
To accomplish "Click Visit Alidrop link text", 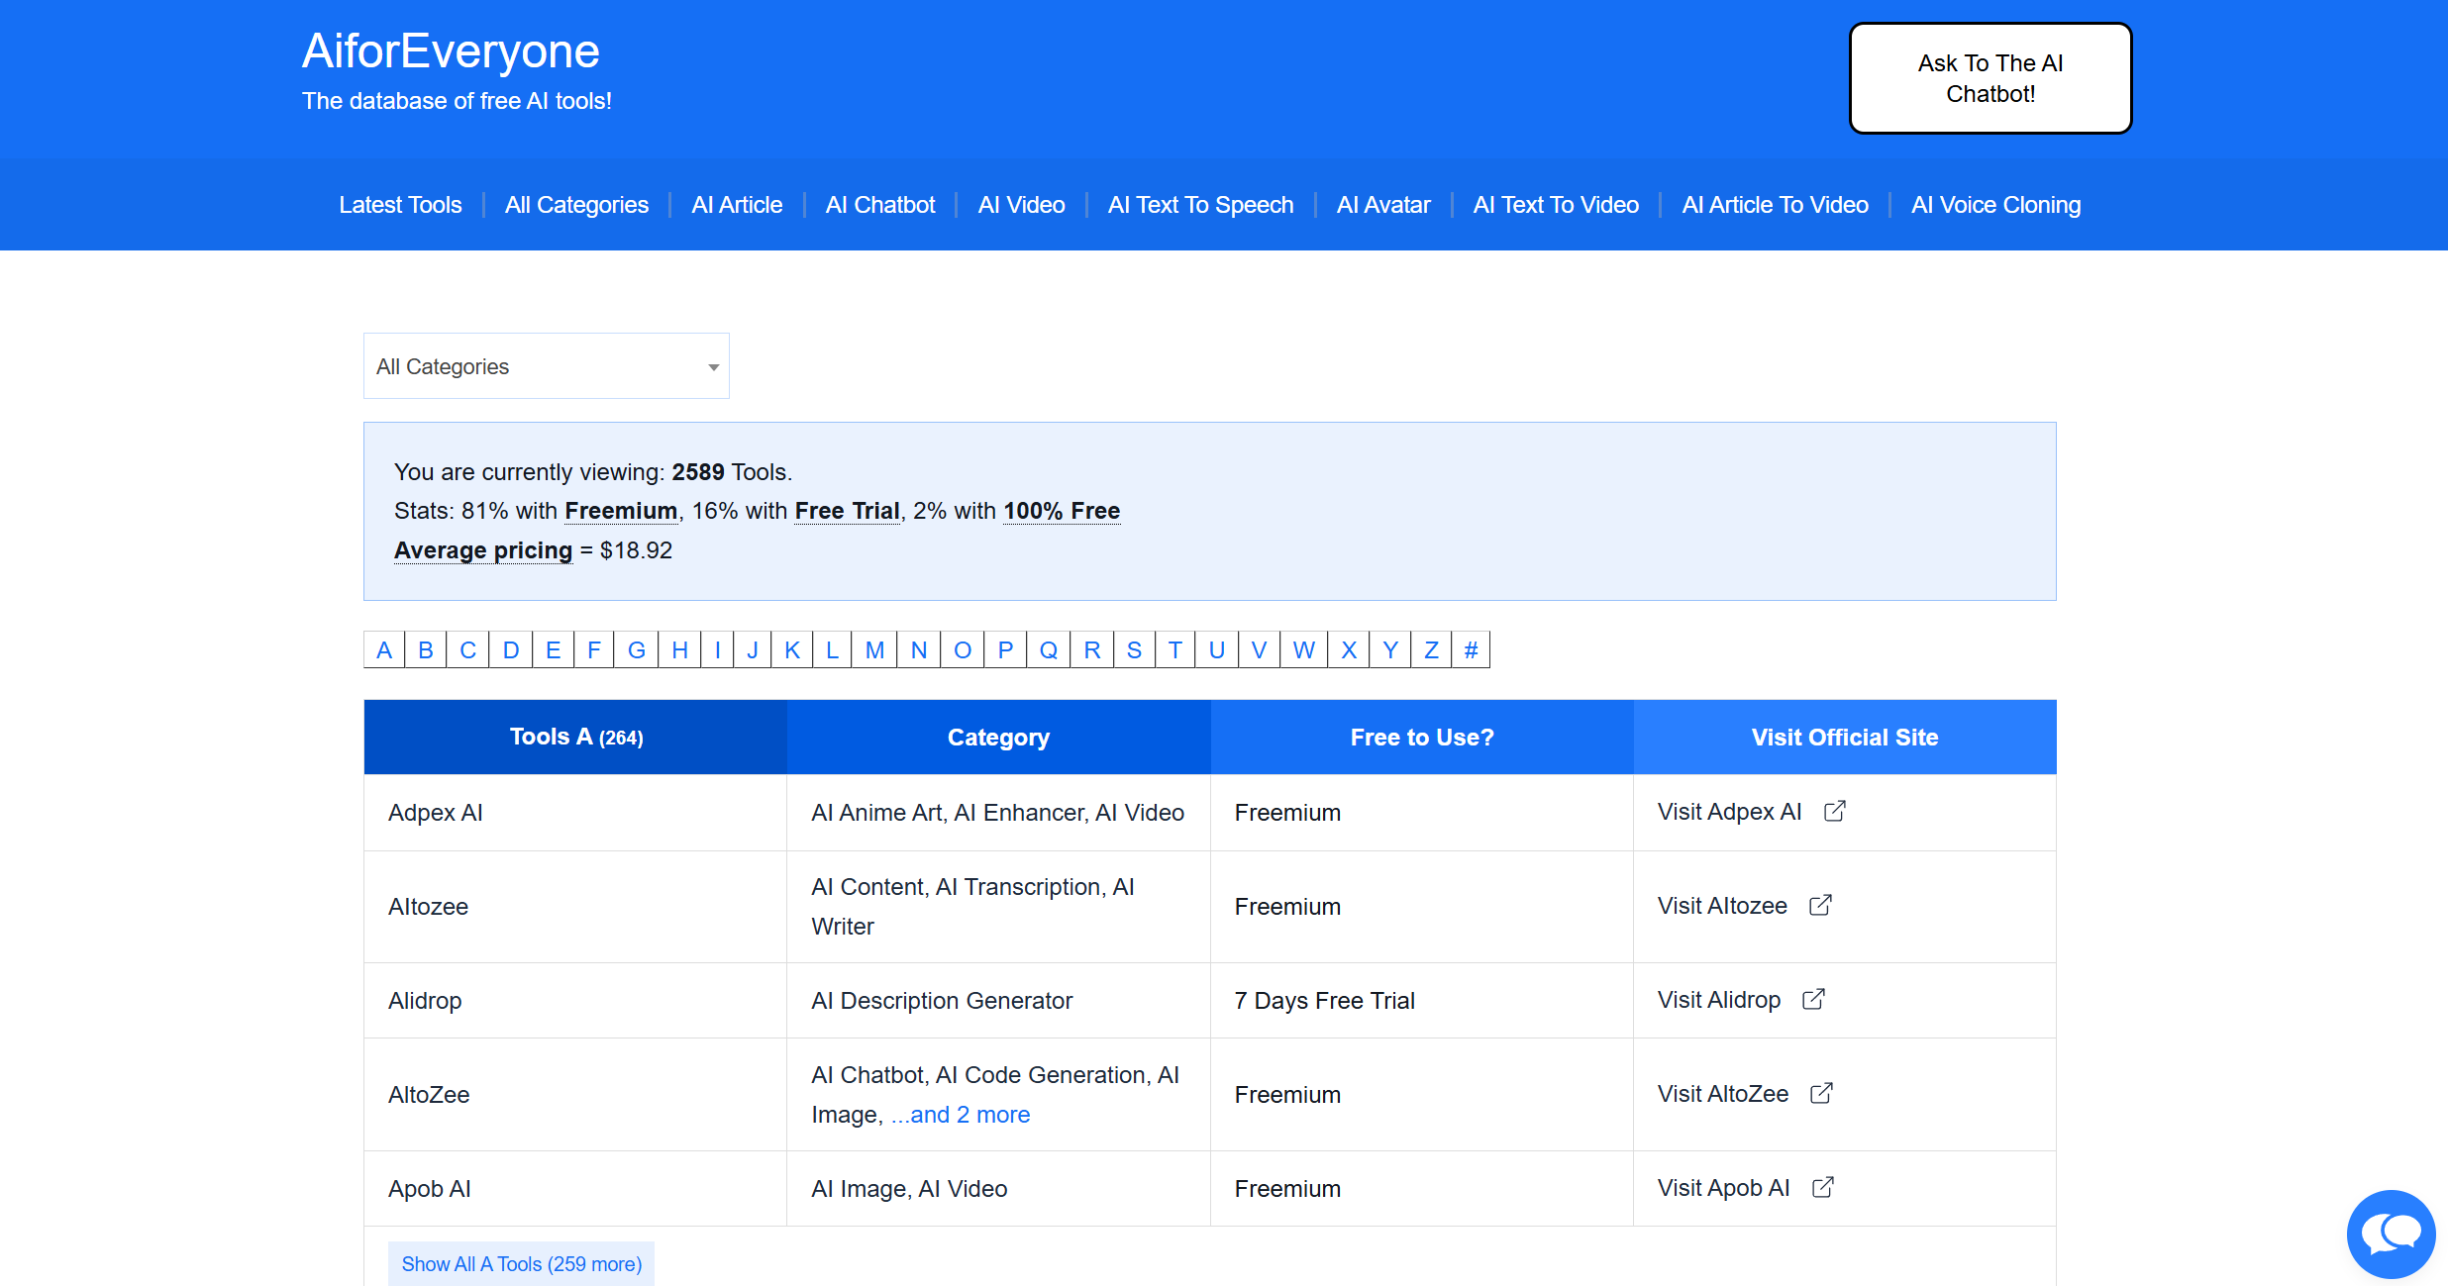I will tap(1719, 1000).
